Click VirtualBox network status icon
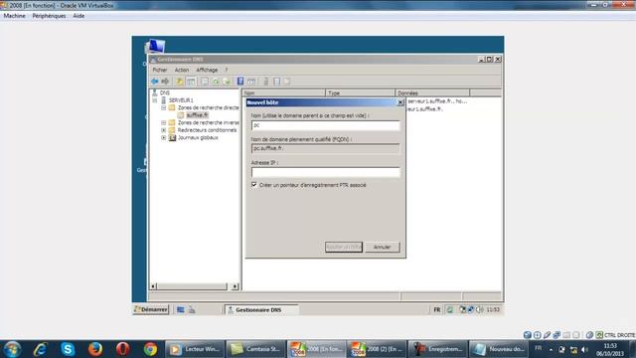The width and height of the screenshot is (636, 358). click(x=556, y=335)
